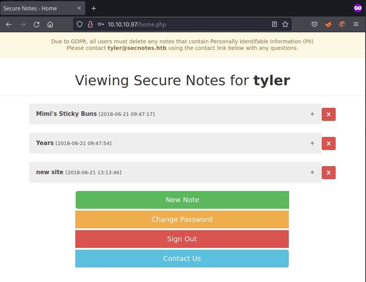Bookmark this page with the star icon
This screenshot has width=366, height=282.
pos(285,25)
